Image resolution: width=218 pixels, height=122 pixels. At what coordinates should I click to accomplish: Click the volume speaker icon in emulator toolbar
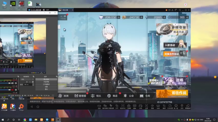point(152,106)
